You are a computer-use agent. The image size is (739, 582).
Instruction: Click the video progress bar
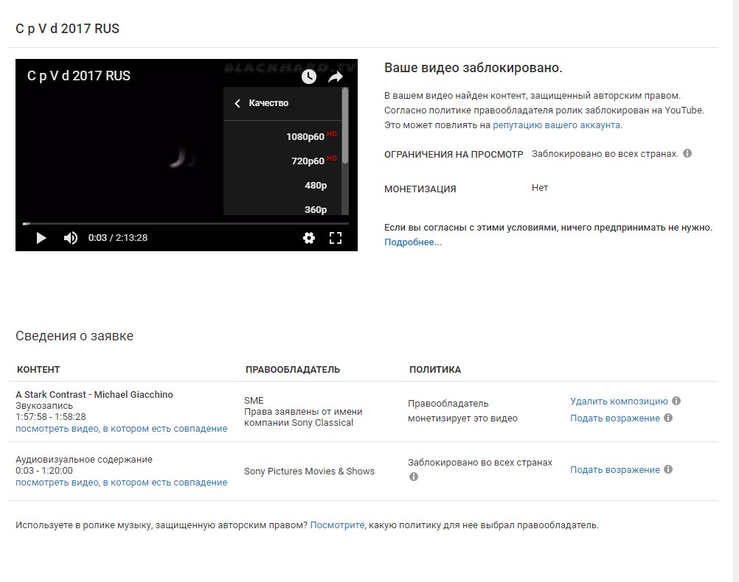(x=186, y=224)
